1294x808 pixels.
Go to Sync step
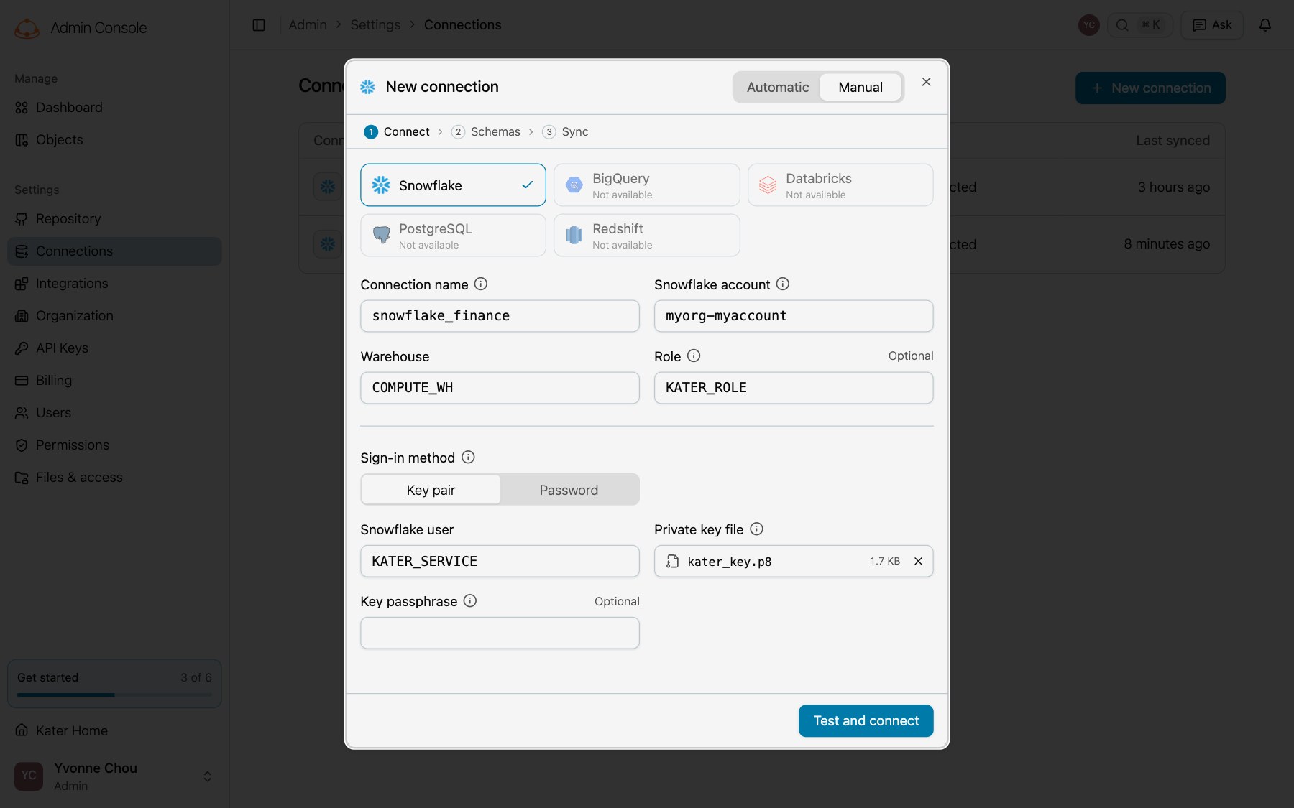point(566,132)
